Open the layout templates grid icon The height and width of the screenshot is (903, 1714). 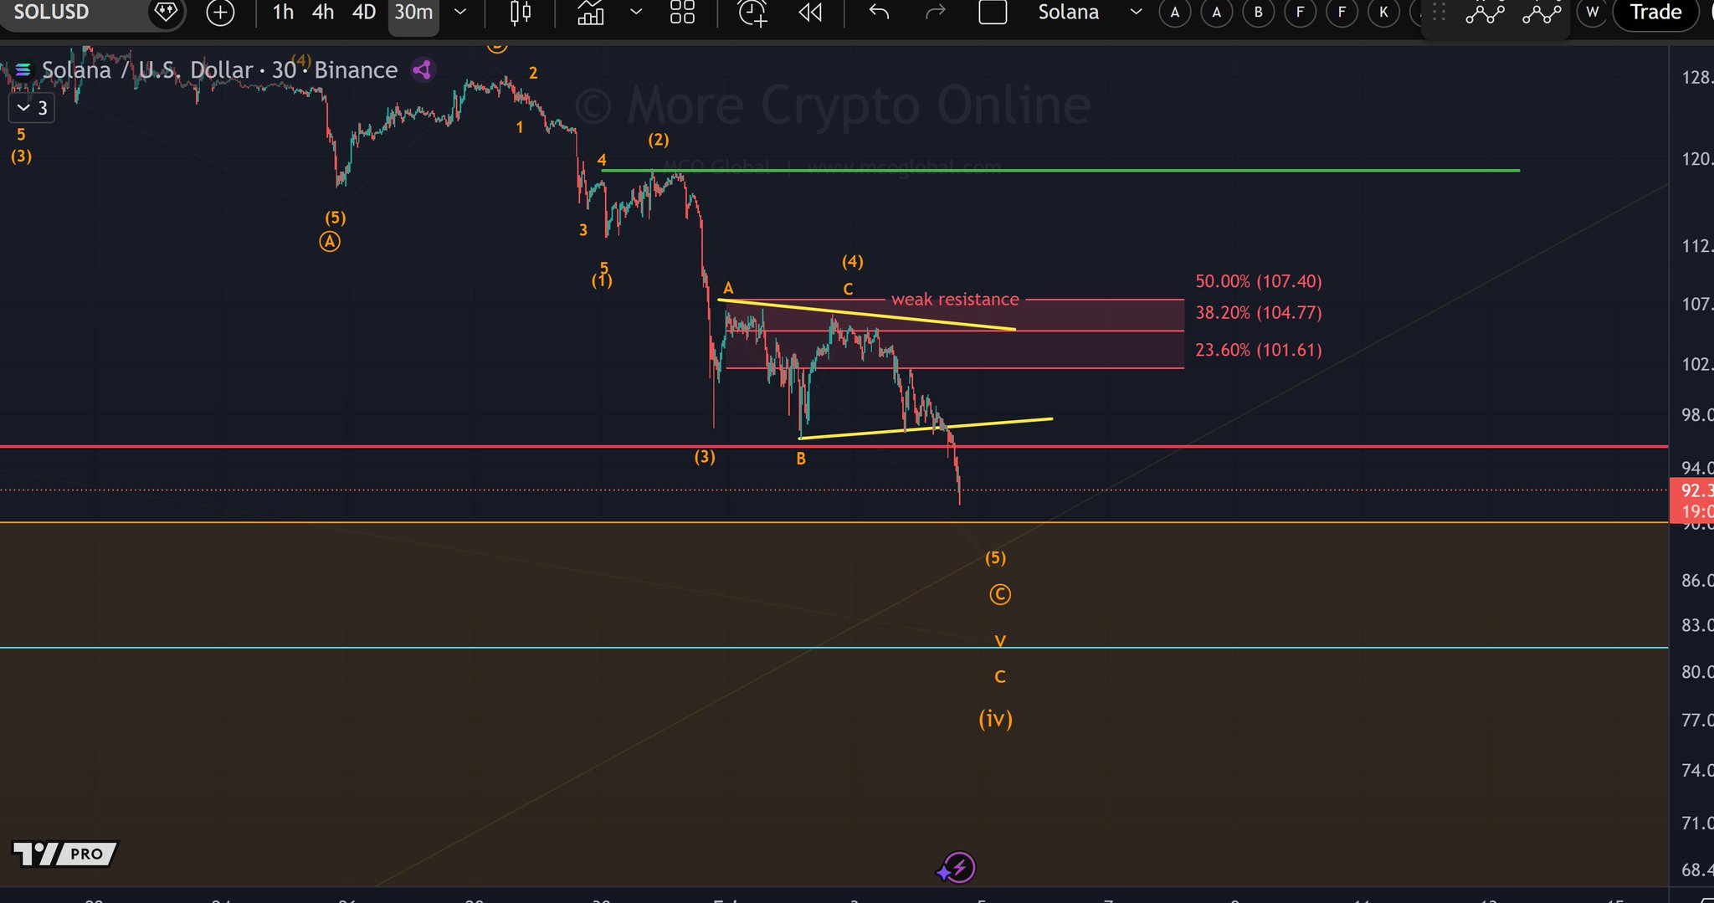click(x=682, y=13)
